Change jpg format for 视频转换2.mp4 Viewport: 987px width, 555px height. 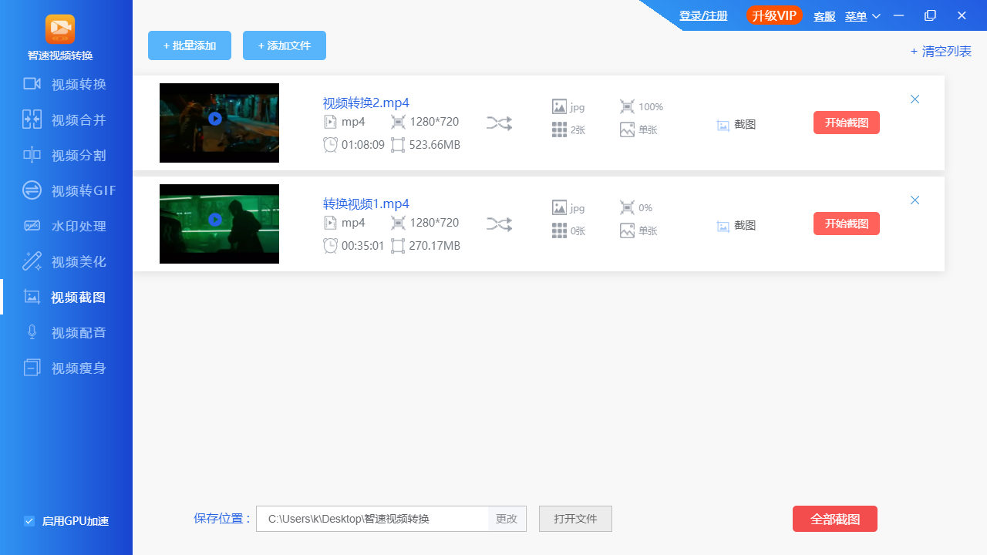568,106
